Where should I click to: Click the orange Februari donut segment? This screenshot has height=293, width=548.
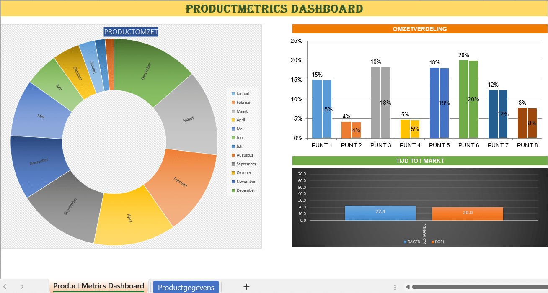click(180, 184)
